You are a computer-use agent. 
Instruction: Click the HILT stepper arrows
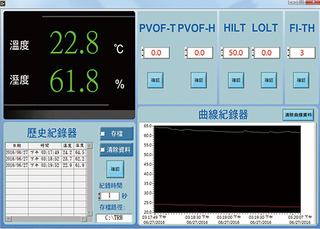pyautogui.click(x=222, y=53)
